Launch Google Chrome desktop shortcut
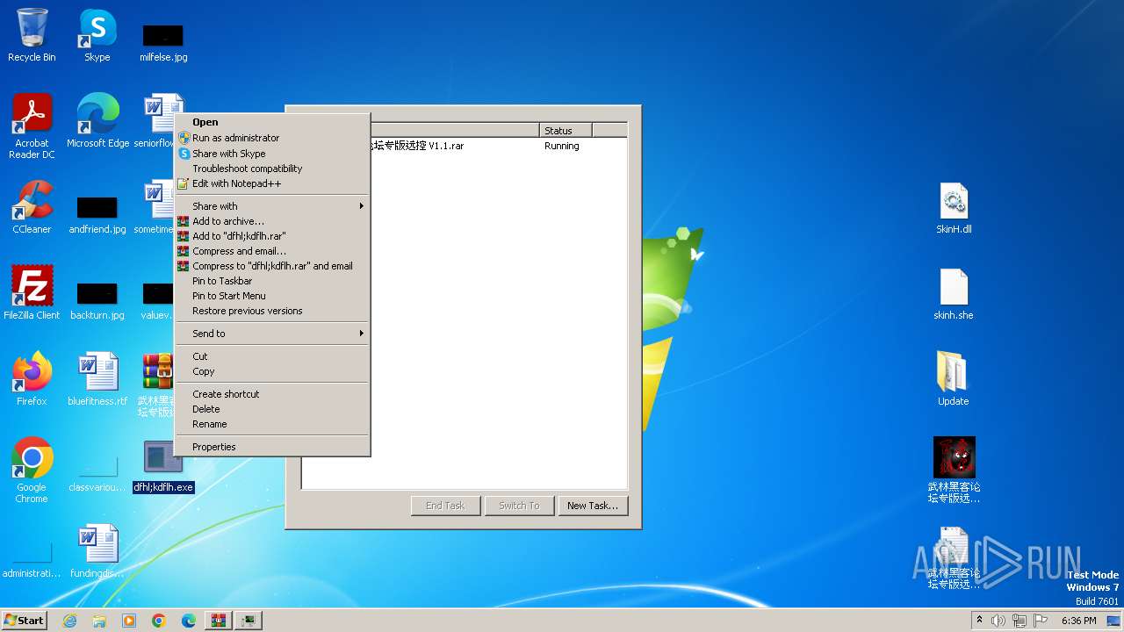1124x632 pixels. (32, 470)
